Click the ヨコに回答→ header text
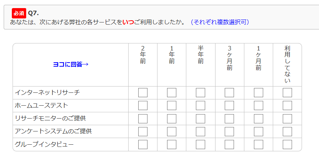 (71, 64)
